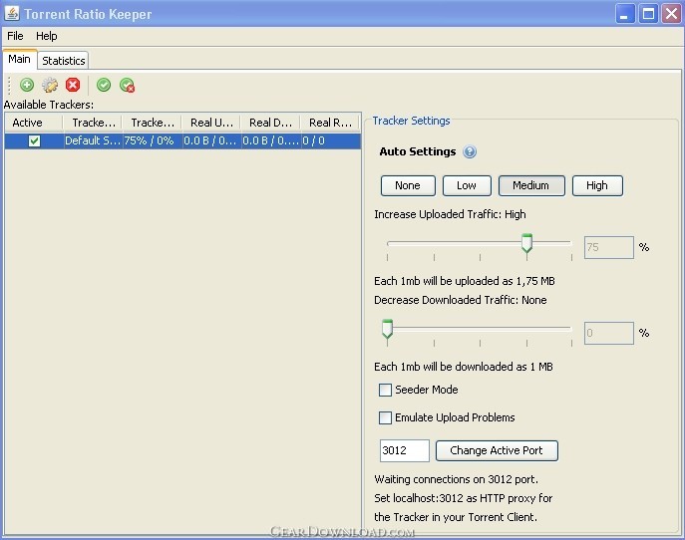This screenshot has width=685, height=540.
Task: Close the Torrent Ratio Keeper window
Action: pos(671,14)
